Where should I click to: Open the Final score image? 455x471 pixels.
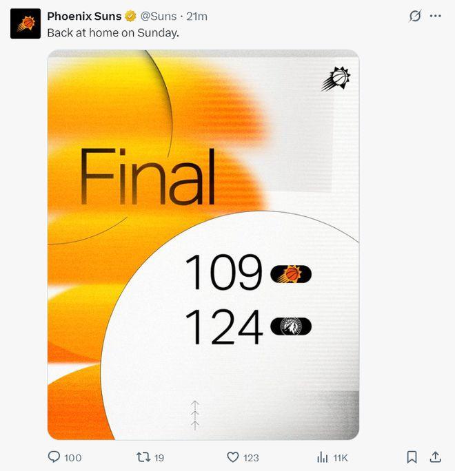pyautogui.click(x=203, y=245)
